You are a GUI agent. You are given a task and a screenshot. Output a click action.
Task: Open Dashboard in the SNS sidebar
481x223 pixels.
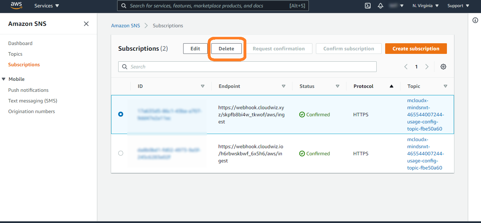(20, 43)
